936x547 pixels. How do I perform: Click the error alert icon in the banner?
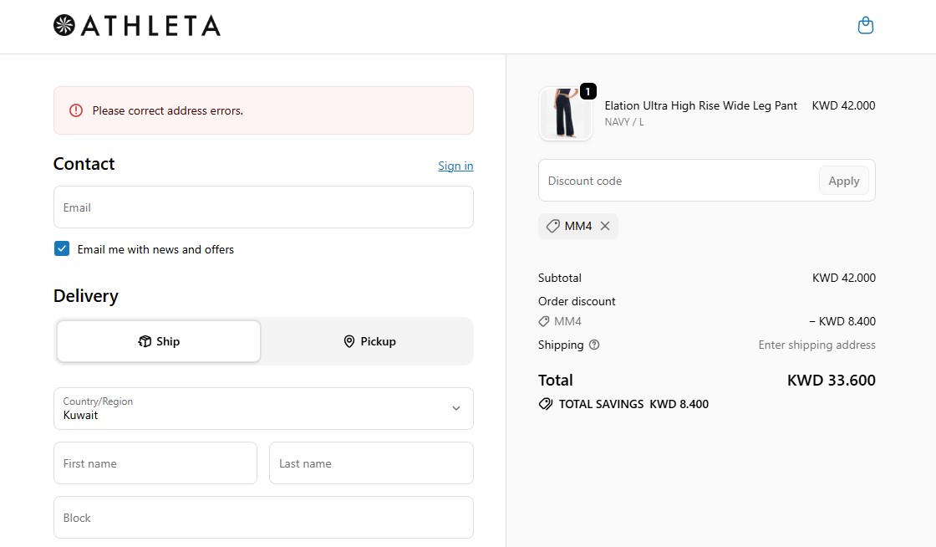(76, 110)
